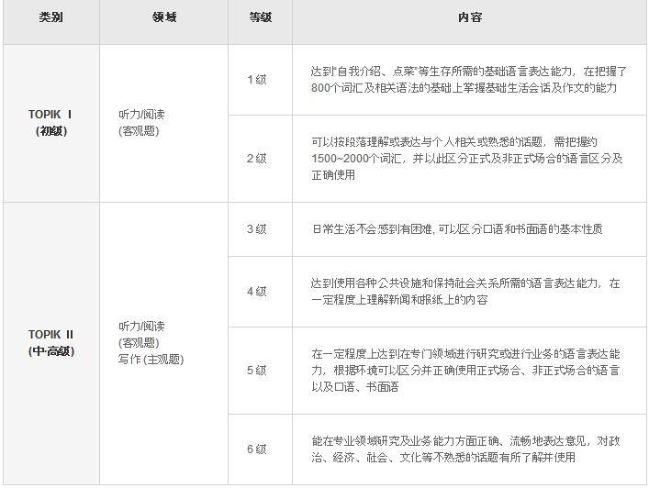Click 听力/阅读 text in TOPIK II row
This screenshot has height=488, width=649.
[141, 327]
